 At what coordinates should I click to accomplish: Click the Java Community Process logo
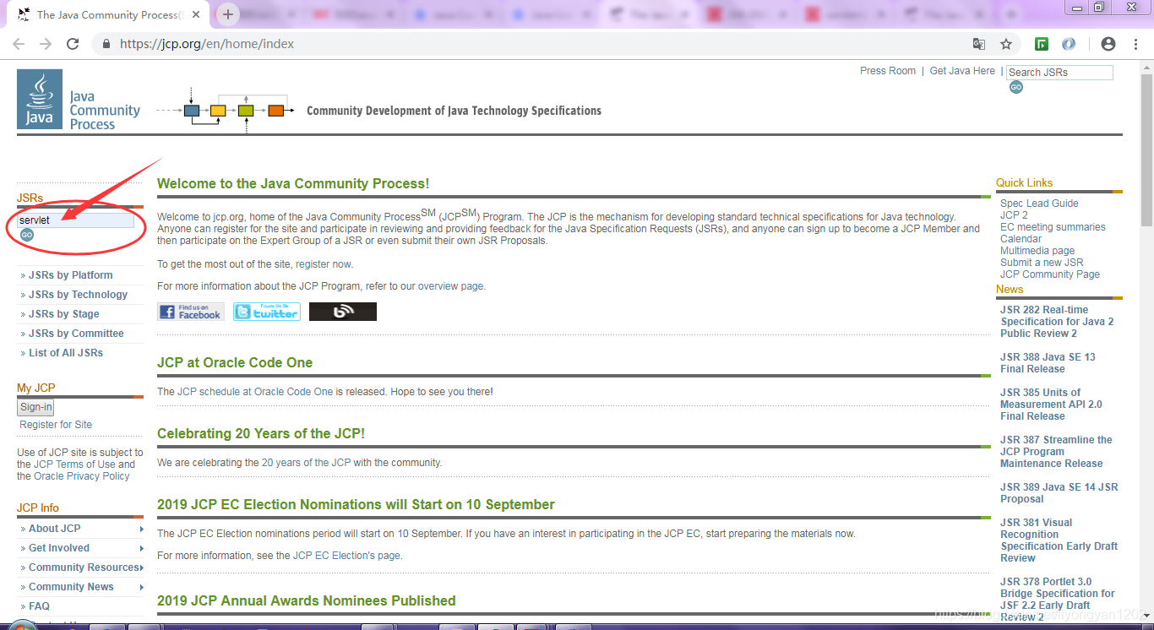pos(79,100)
